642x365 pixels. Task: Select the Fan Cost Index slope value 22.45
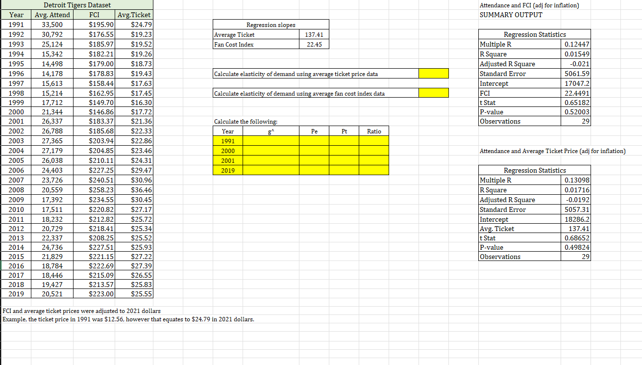click(x=314, y=44)
